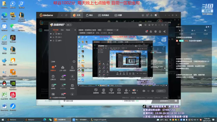Viewport: 217px width, 122px height.
Task: Switch to the WeGame 商店 tab
Action: (x=90, y=15)
